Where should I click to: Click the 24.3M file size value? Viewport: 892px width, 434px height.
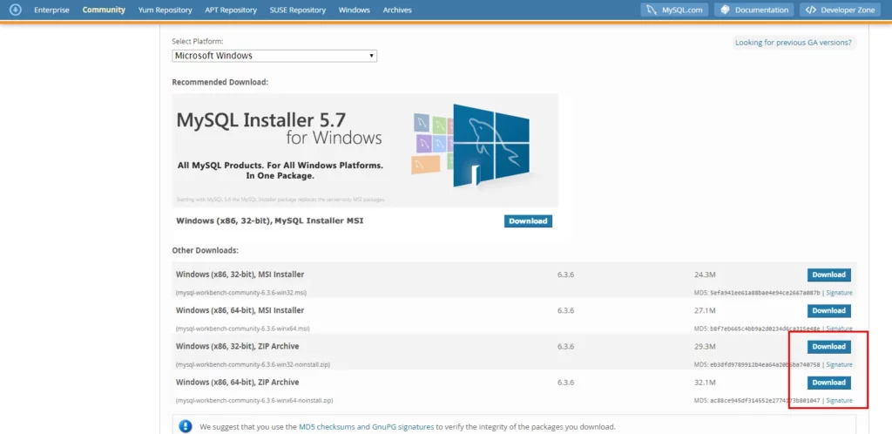[x=705, y=275]
